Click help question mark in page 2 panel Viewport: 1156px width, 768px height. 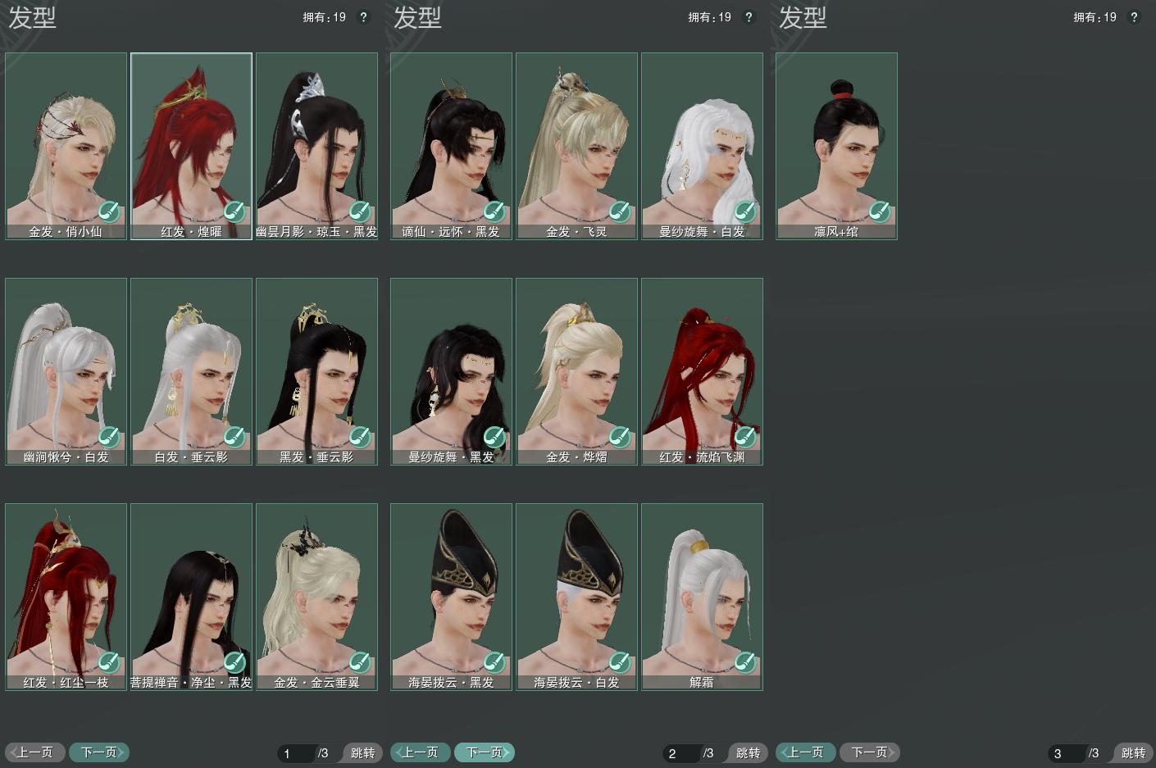[749, 17]
